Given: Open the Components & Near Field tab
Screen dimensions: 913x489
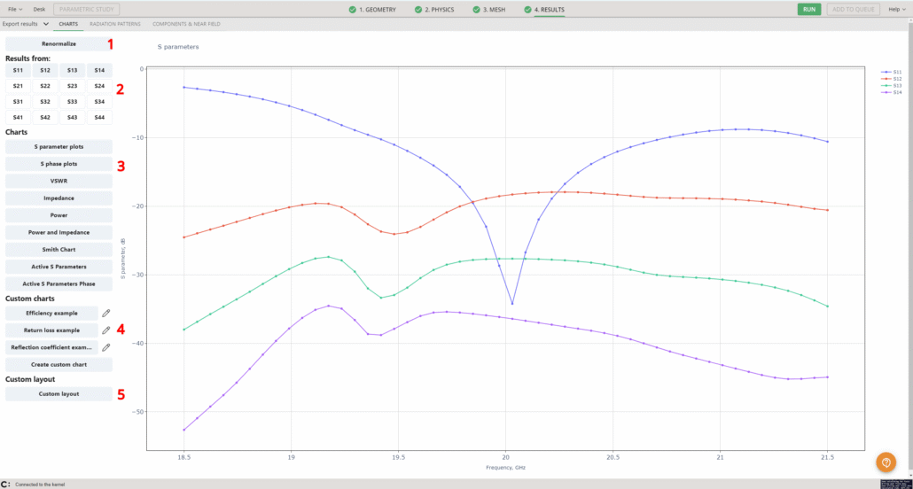Looking at the screenshot, I should coord(186,24).
